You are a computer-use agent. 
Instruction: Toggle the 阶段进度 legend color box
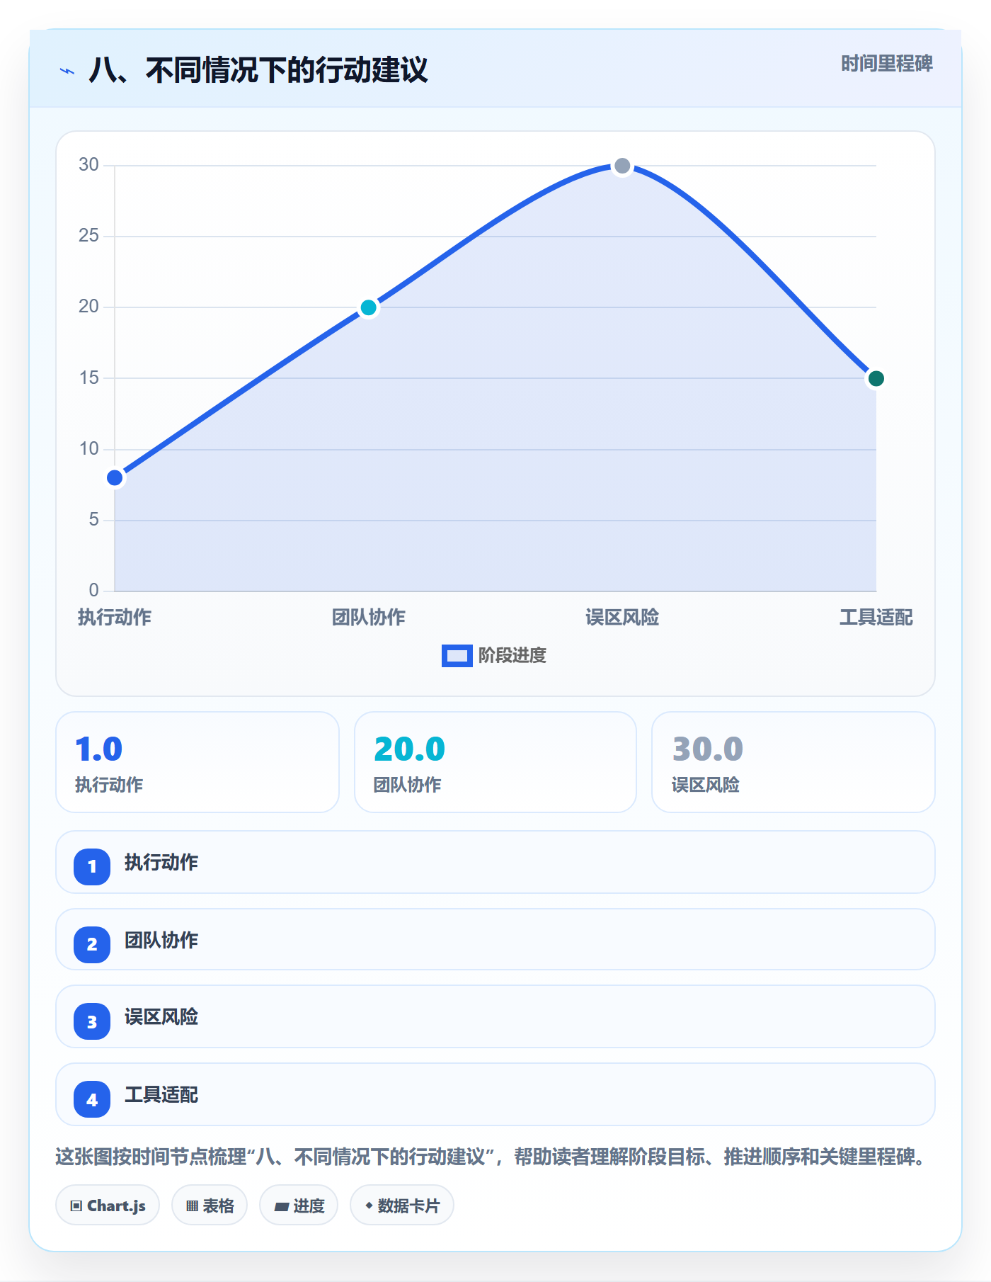click(x=457, y=656)
